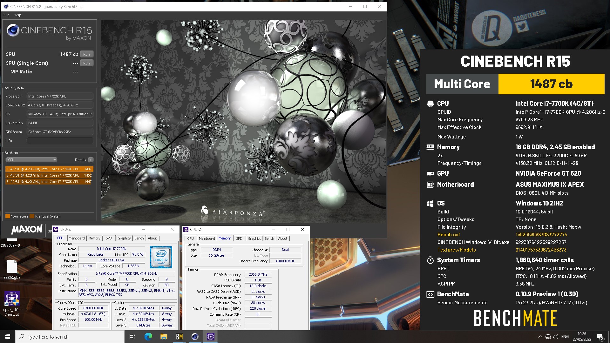Screen dimensions: 610x343
Task: Open the notification center
Action: [600, 337]
